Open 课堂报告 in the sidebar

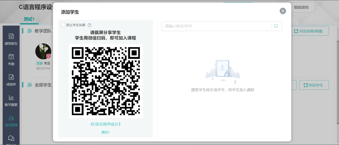[x=11, y=39]
